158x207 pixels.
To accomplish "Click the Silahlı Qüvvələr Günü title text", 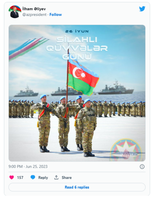I will click(77, 48).
